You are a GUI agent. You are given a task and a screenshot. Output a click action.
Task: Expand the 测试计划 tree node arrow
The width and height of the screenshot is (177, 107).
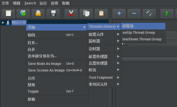3,23
